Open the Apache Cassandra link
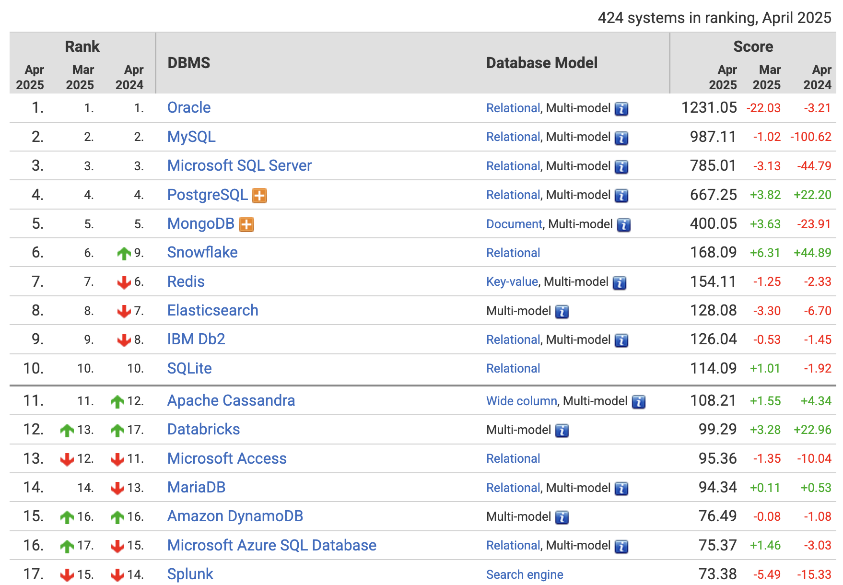This screenshot has width=843, height=585. pyautogui.click(x=231, y=400)
